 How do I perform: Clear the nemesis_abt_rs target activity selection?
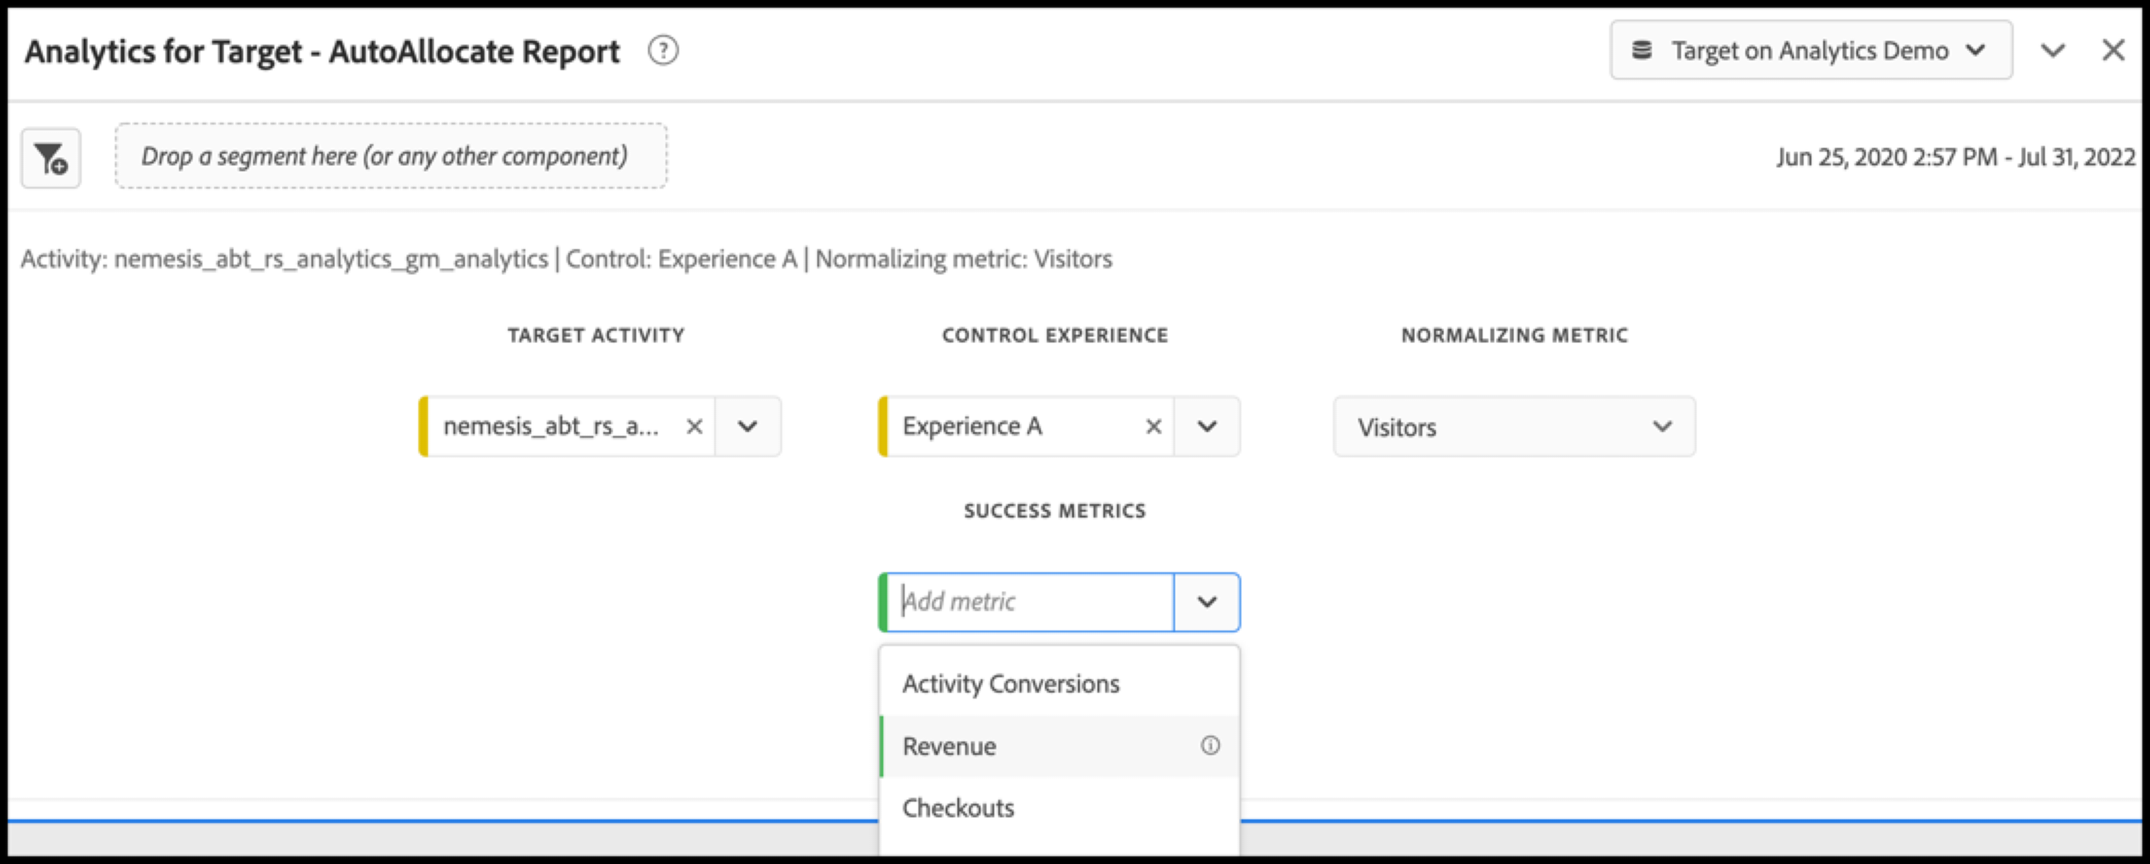click(x=693, y=427)
